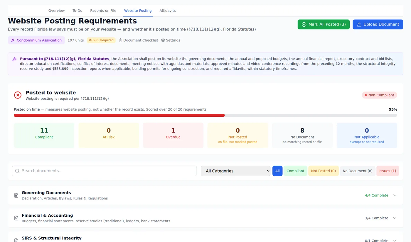
Task: Click the SIRS Required badge
Action: [x=101, y=40]
